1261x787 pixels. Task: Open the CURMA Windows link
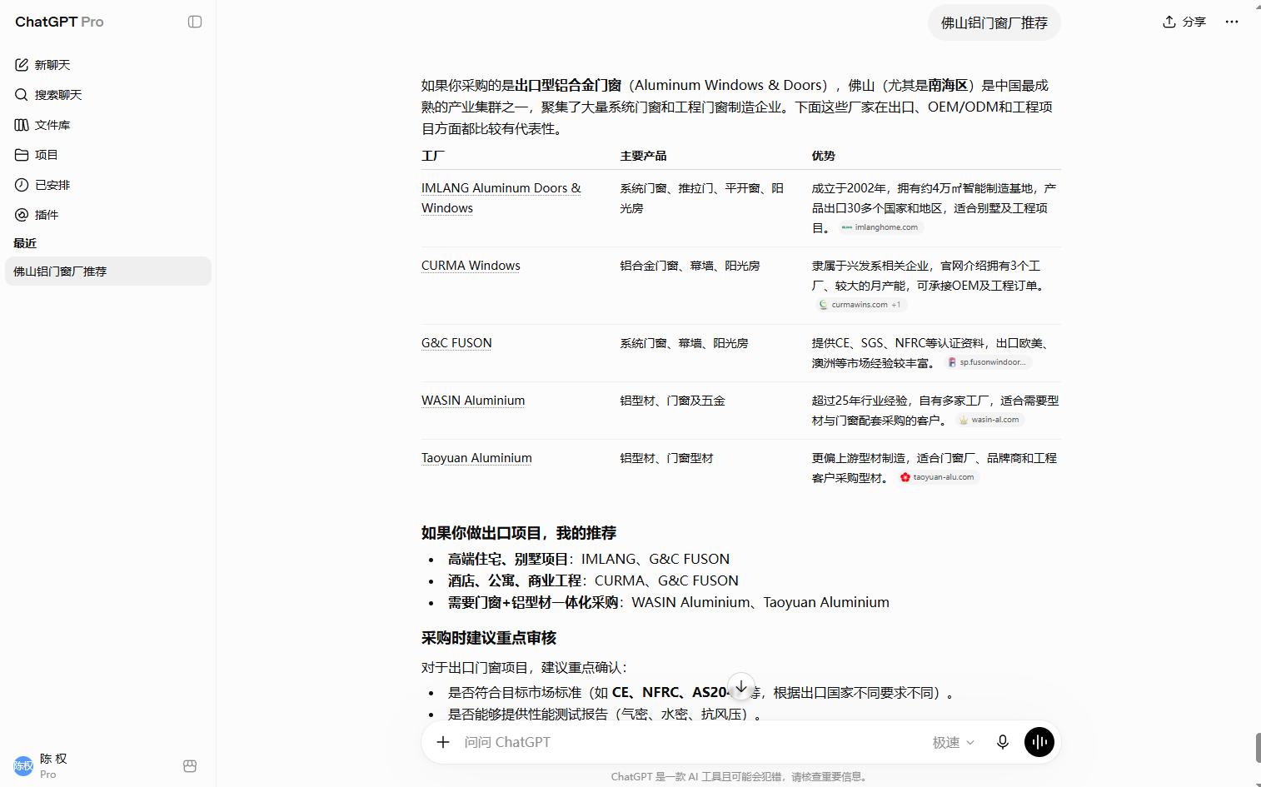click(x=471, y=266)
